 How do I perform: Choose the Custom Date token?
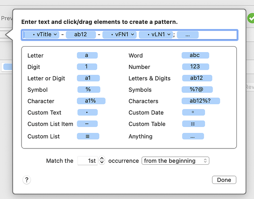pyautogui.click(x=193, y=113)
